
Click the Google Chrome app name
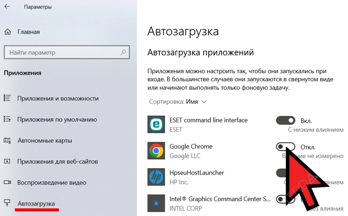click(x=191, y=147)
